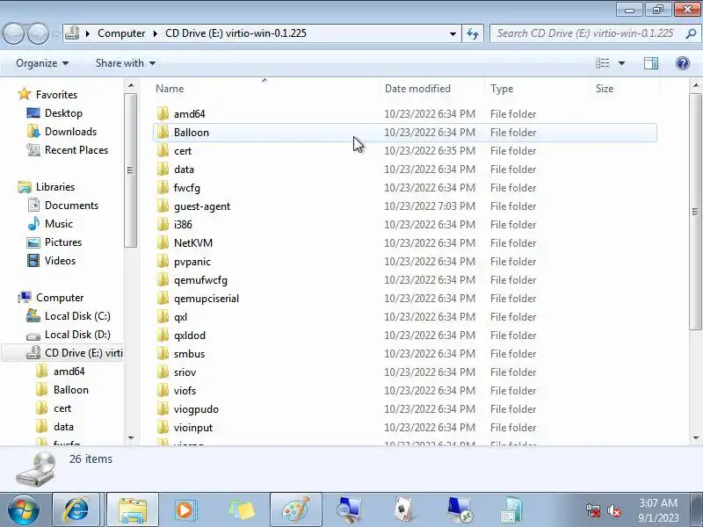Click the Forward navigation arrow button

pos(38,33)
